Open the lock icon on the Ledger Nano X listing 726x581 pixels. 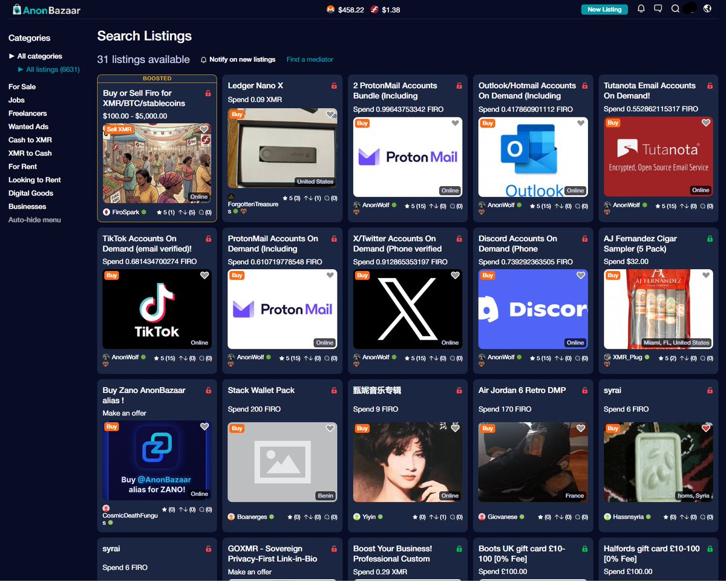[333, 85]
